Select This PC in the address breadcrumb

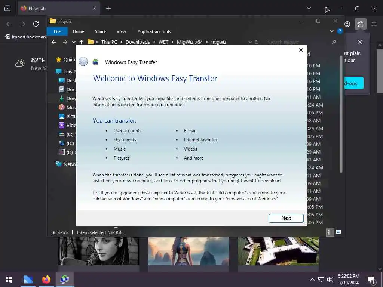(x=109, y=42)
